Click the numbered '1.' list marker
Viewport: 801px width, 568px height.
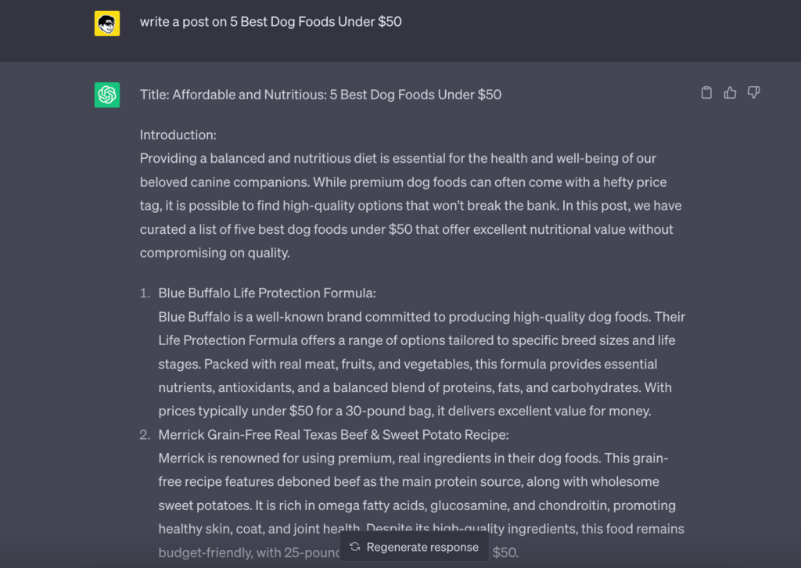click(x=144, y=293)
